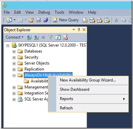Viewport: 133px width, 129px height.
Task: Click the Save disk icon
Action: point(38,20)
